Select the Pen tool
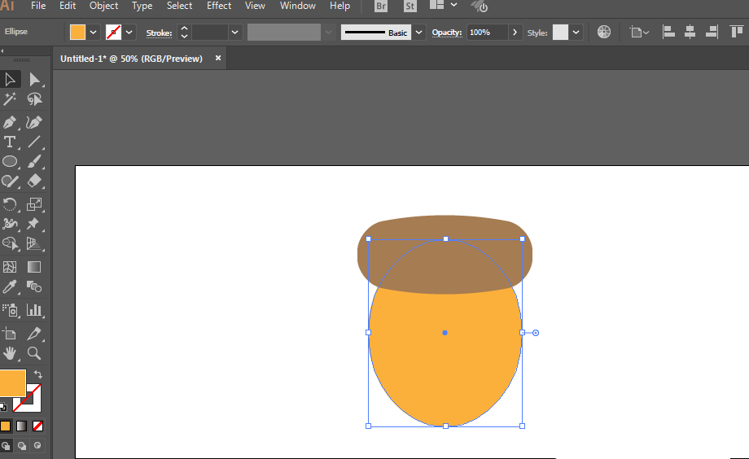Image resolution: width=749 pixels, height=459 pixels. 10,122
